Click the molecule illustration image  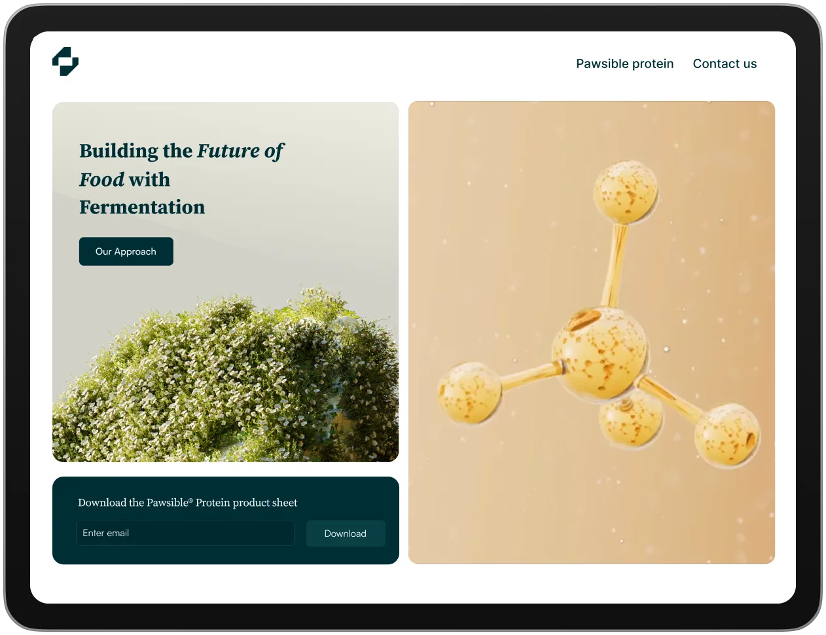(592, 332)
